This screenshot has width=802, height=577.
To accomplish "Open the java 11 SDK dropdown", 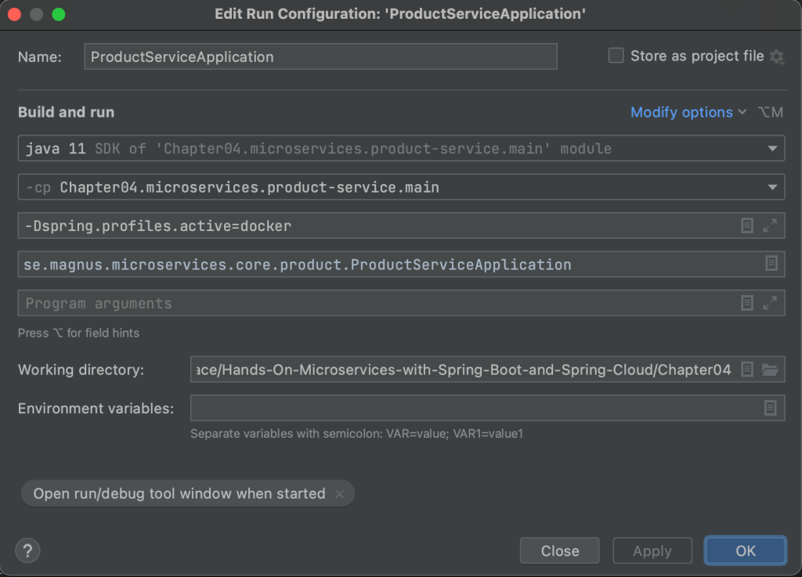I will [x=772, y=148].
